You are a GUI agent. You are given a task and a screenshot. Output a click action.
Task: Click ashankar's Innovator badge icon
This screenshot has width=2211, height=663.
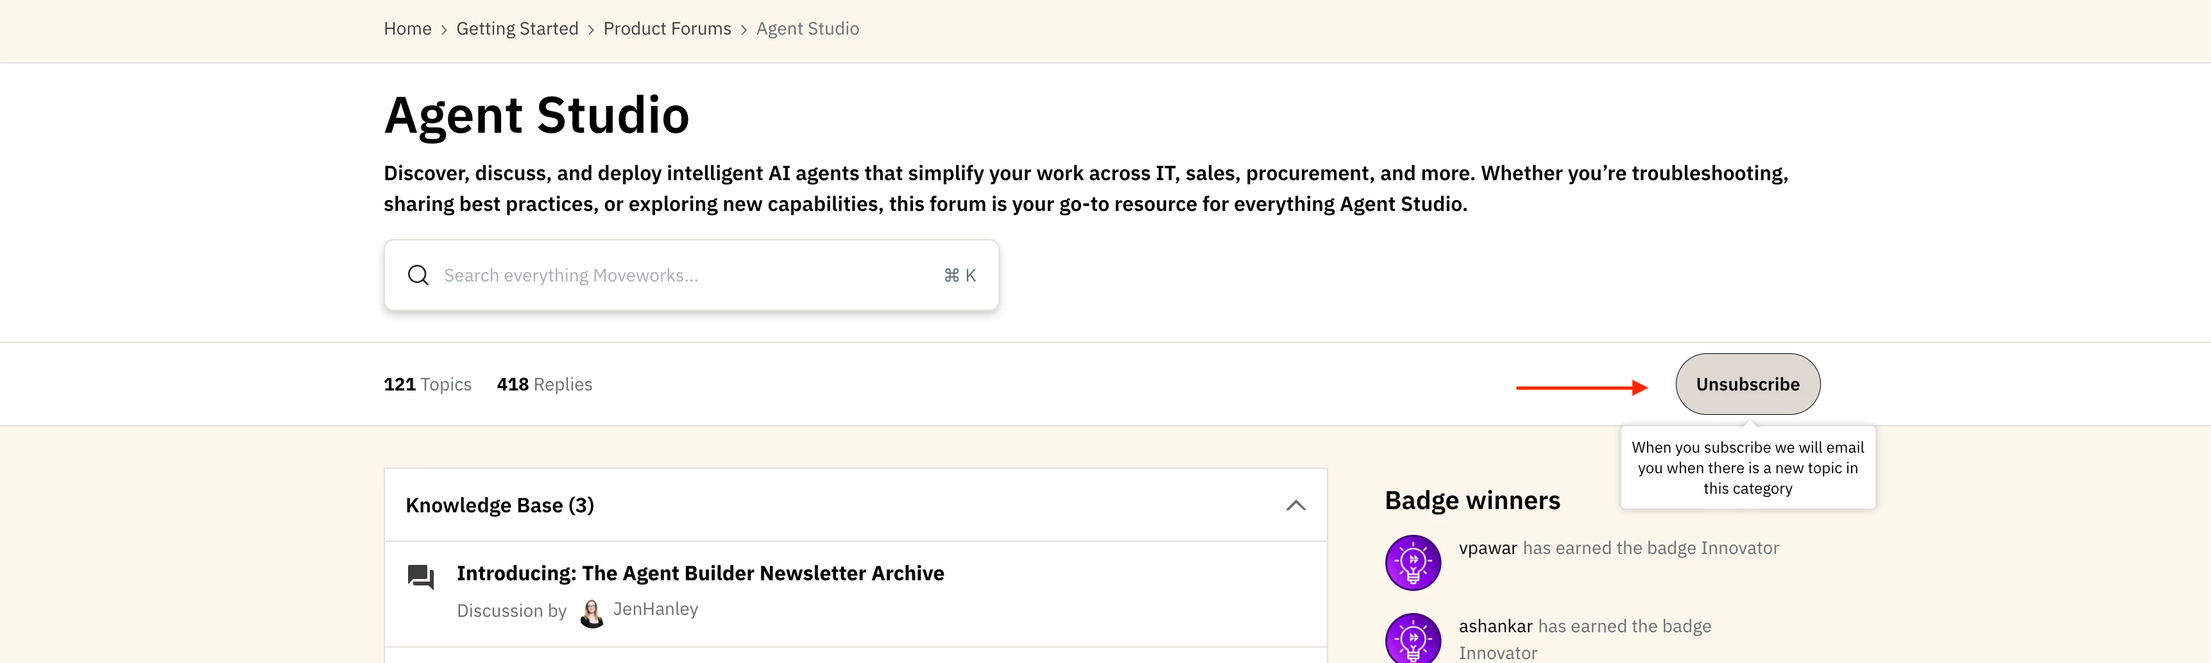coord(1413,638)
